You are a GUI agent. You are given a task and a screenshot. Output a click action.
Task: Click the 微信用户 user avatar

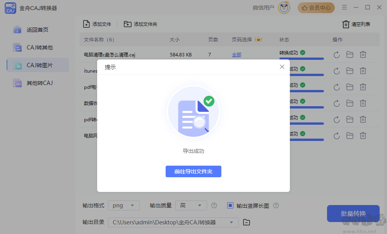284,8
